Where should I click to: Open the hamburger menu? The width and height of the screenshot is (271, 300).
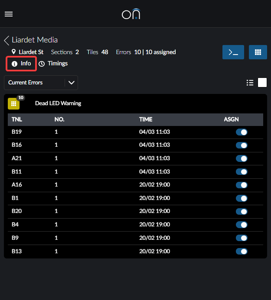point(9,14)
